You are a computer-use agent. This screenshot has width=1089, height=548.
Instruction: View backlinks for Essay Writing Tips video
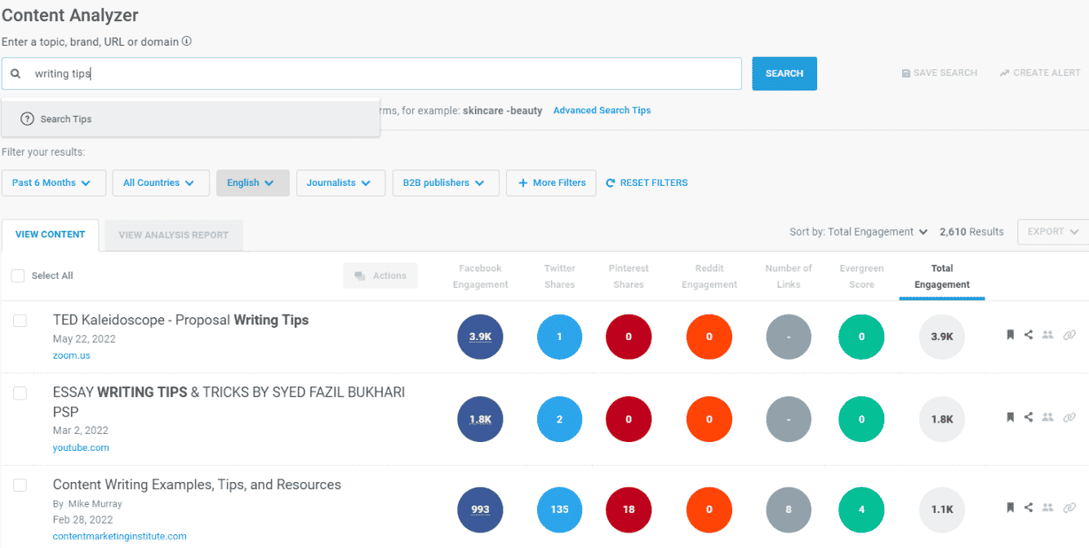pyautogui.click(x=1069, y=418)
